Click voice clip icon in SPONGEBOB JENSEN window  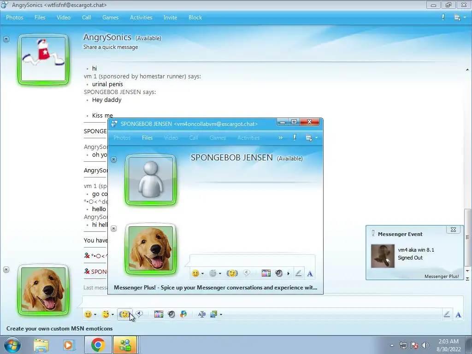point(247,273)
